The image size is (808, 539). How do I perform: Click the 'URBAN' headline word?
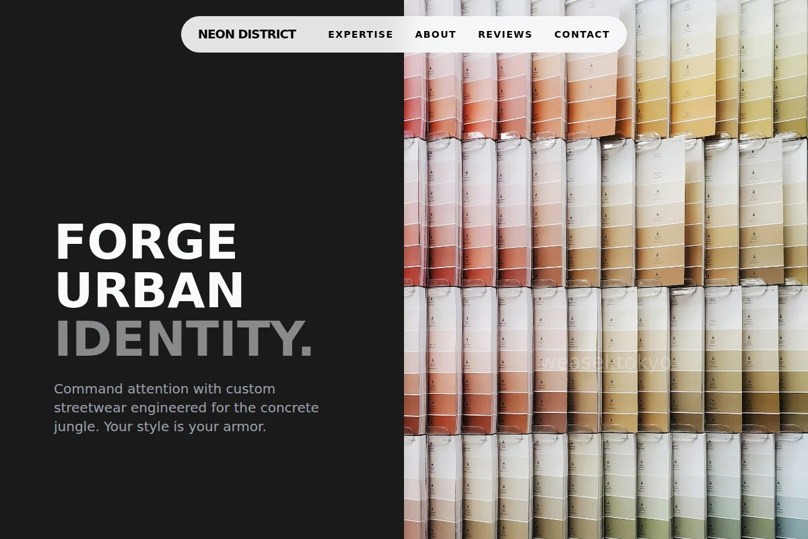149,290
